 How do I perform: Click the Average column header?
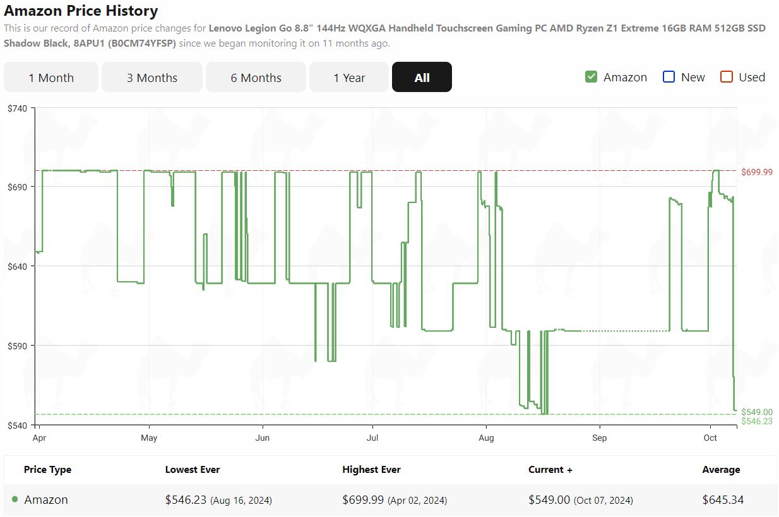721,470
